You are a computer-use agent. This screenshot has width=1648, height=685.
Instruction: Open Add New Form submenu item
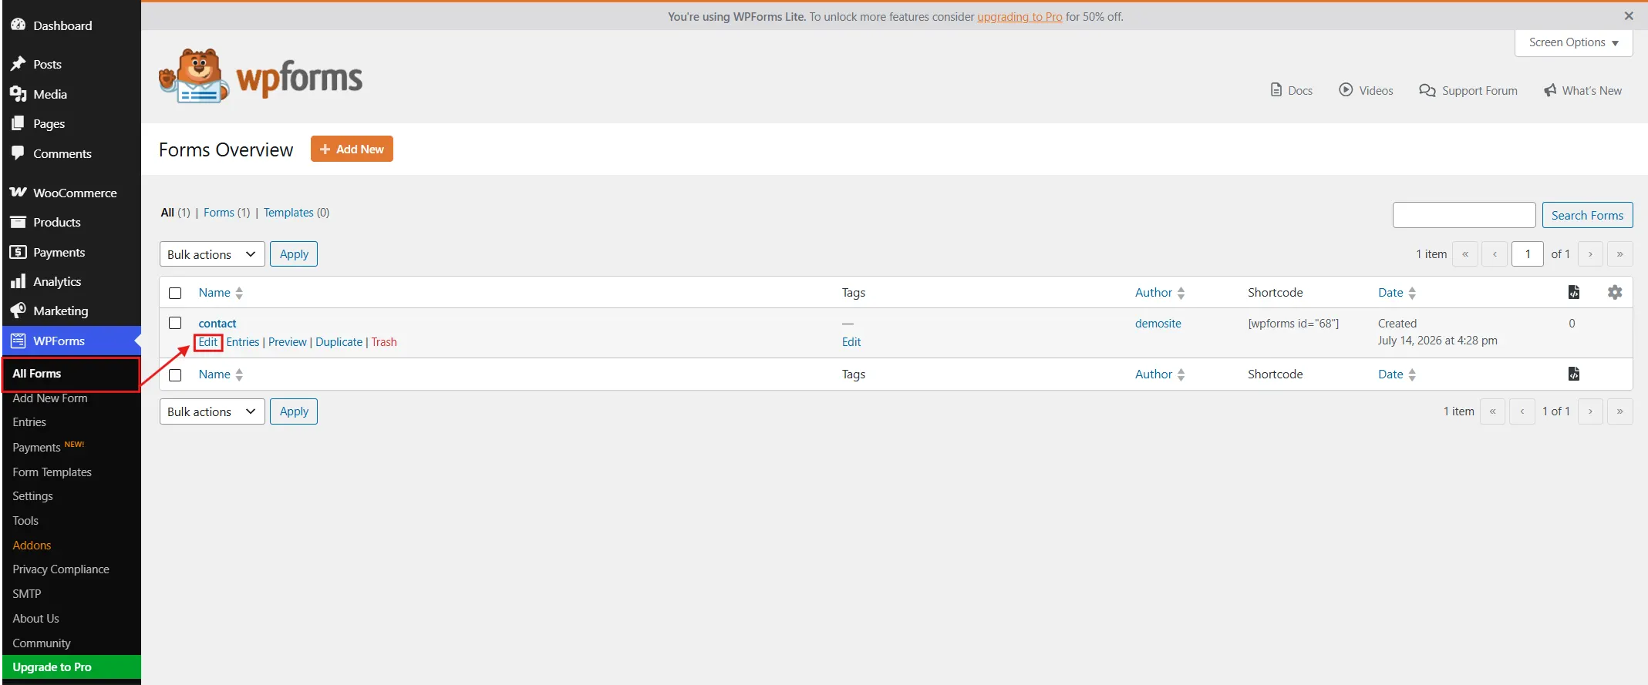click(50, 398)
